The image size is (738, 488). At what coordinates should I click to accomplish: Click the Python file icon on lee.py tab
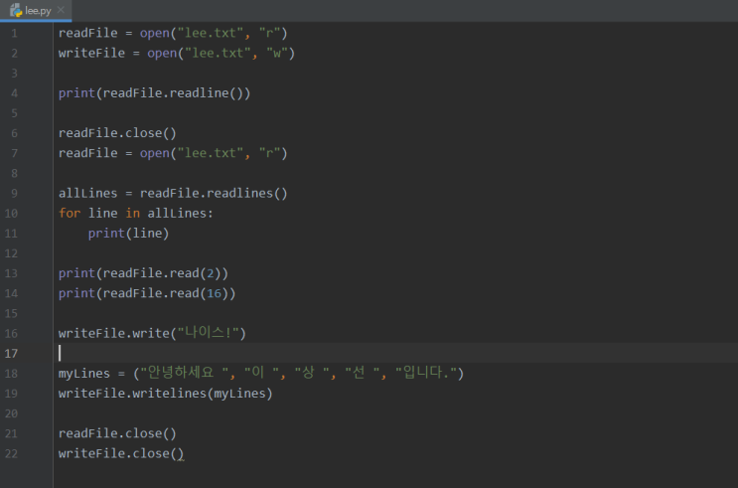pyautogui.click(x=16, y=10)
